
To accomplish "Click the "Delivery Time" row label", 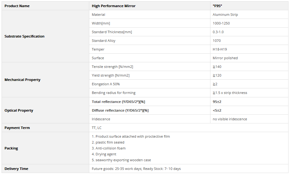I will click(x=16, y=169).
